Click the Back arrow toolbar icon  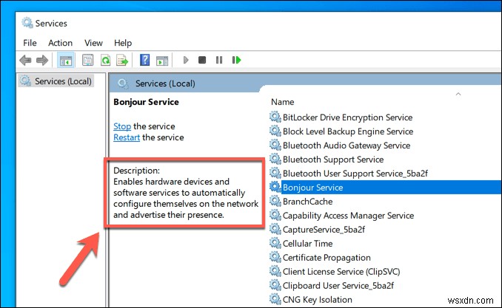click(25, 60)
